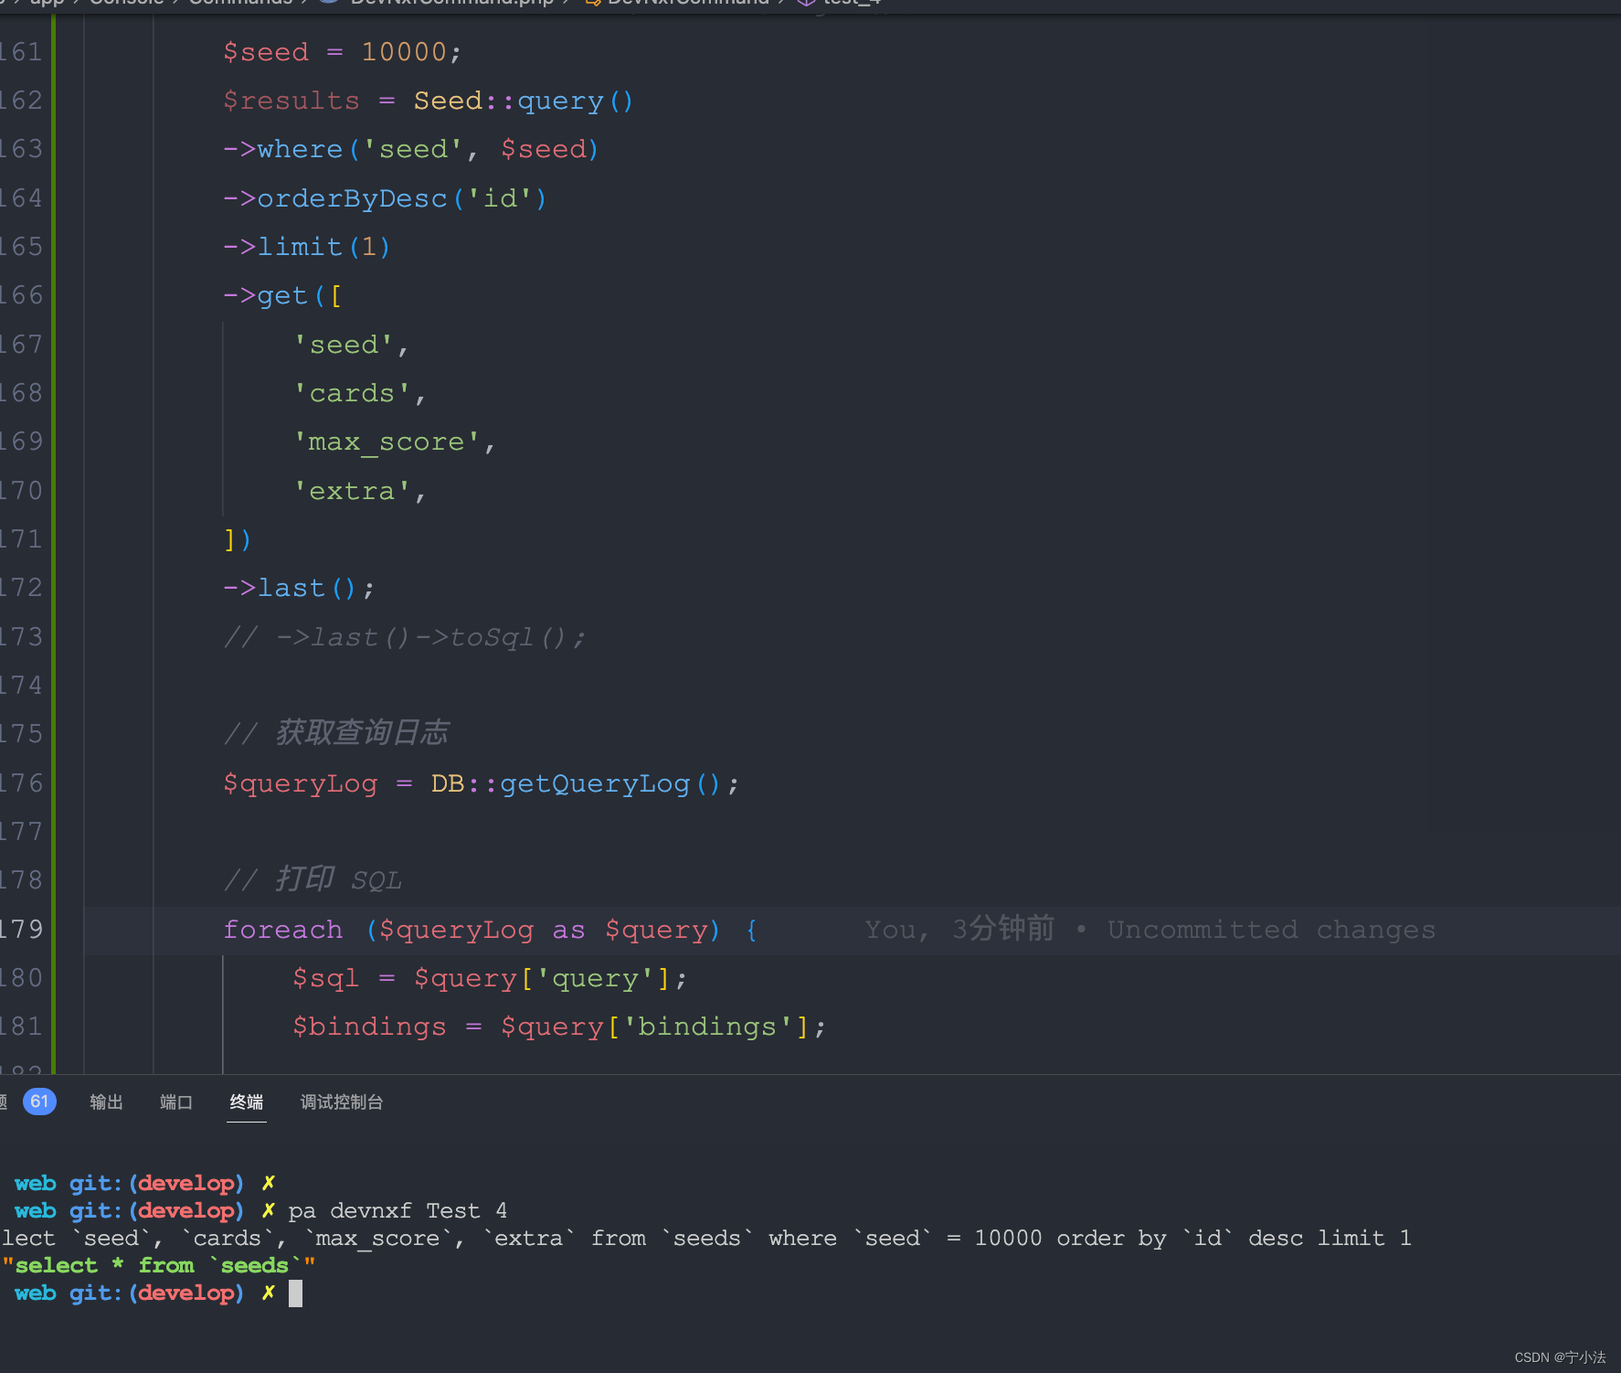The width and height of the screenshot is (1621, 1373).
Task: Expand the Console breadcrumb to browse siblings
Action: point(127,3)
